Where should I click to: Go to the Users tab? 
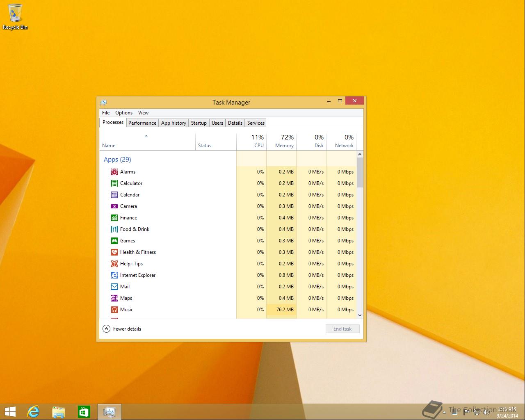pos(217,123)
